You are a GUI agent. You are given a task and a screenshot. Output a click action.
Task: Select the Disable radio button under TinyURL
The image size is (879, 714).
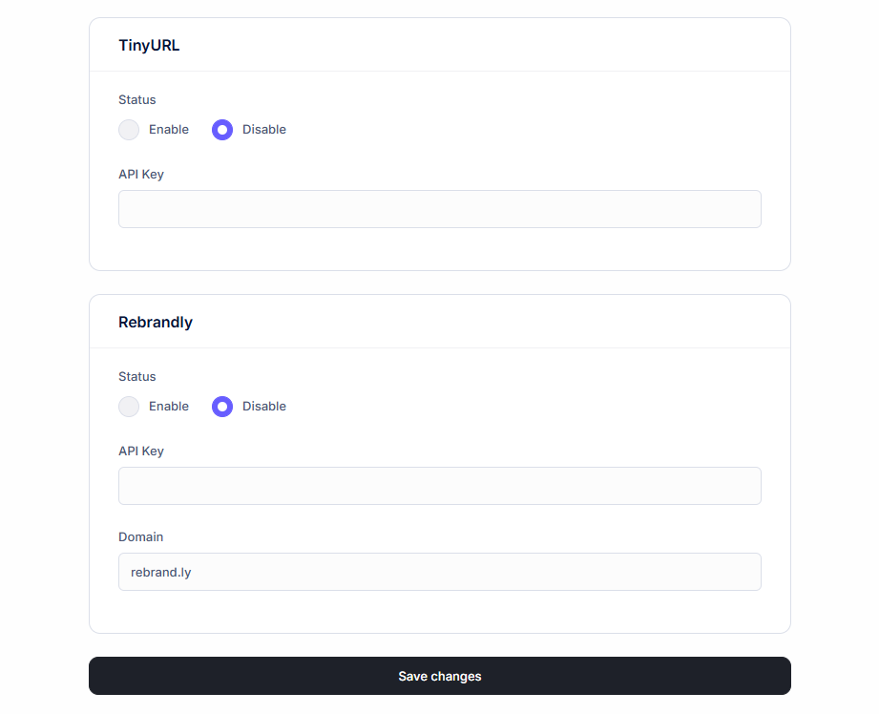[222, 130]
